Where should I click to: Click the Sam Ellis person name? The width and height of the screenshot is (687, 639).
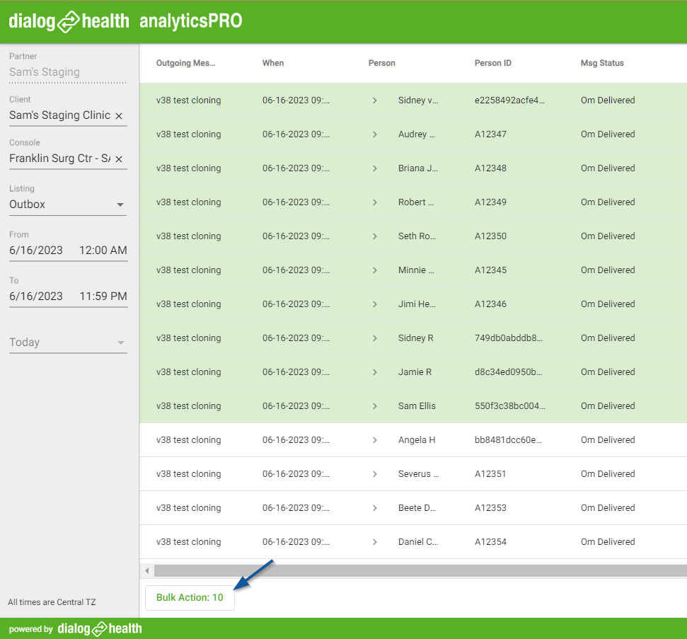417,406
